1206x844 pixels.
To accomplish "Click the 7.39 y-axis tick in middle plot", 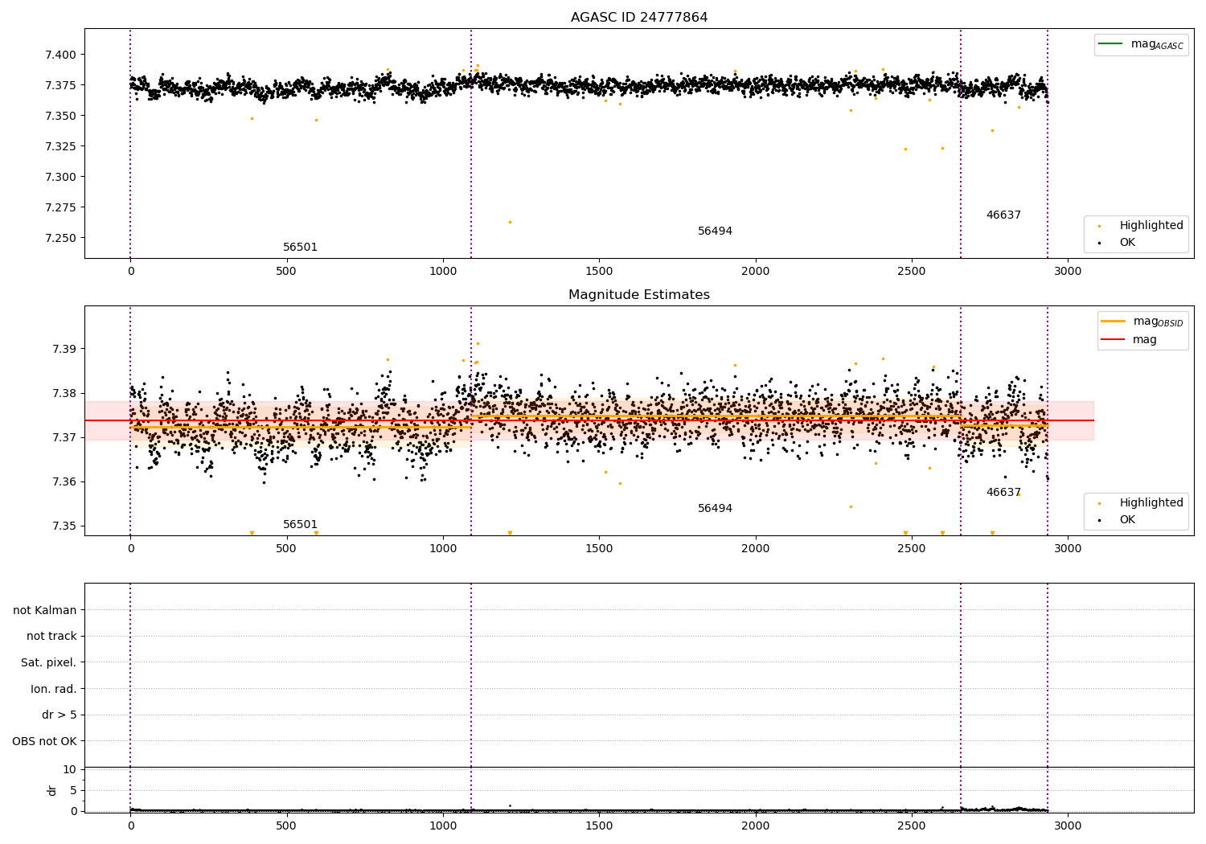I will point(64,349).
